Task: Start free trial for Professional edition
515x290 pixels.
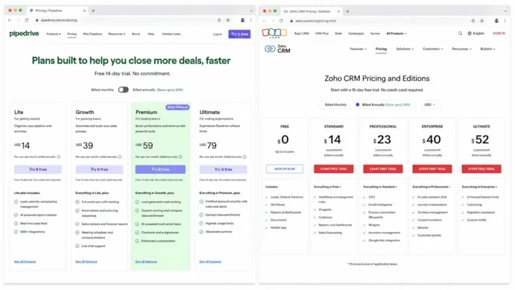Action: 383,169
